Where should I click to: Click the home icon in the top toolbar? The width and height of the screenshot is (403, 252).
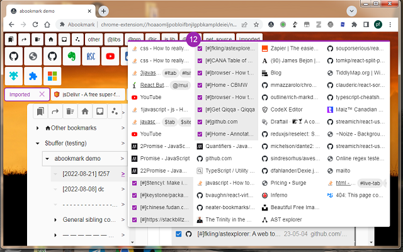coord(50,39)
